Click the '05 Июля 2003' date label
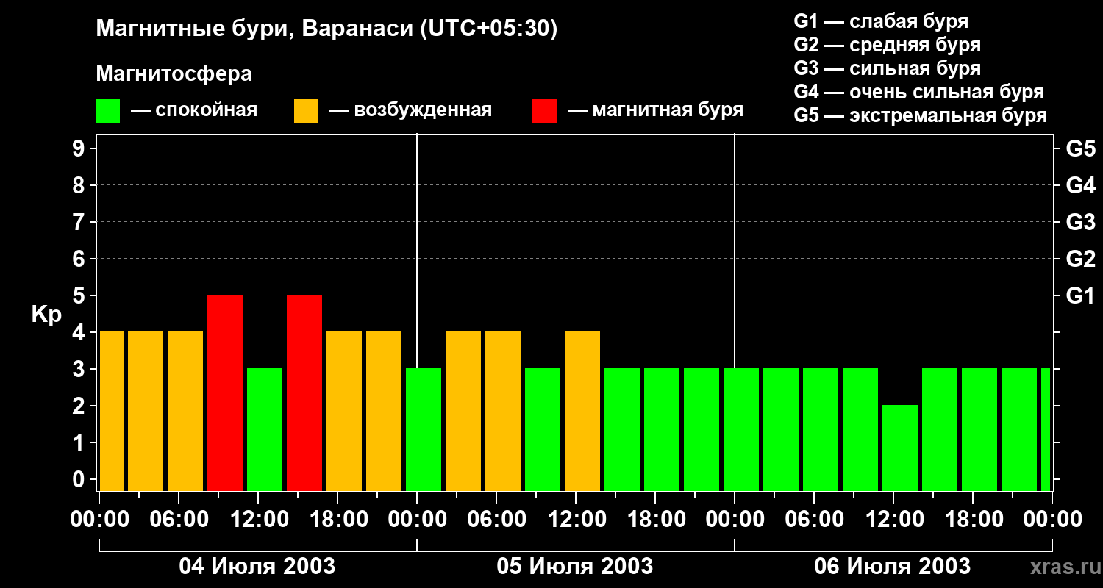Image resolution: width=1103 pixels, height=588 pixels. pyautogui.click(x=575, y=567)
